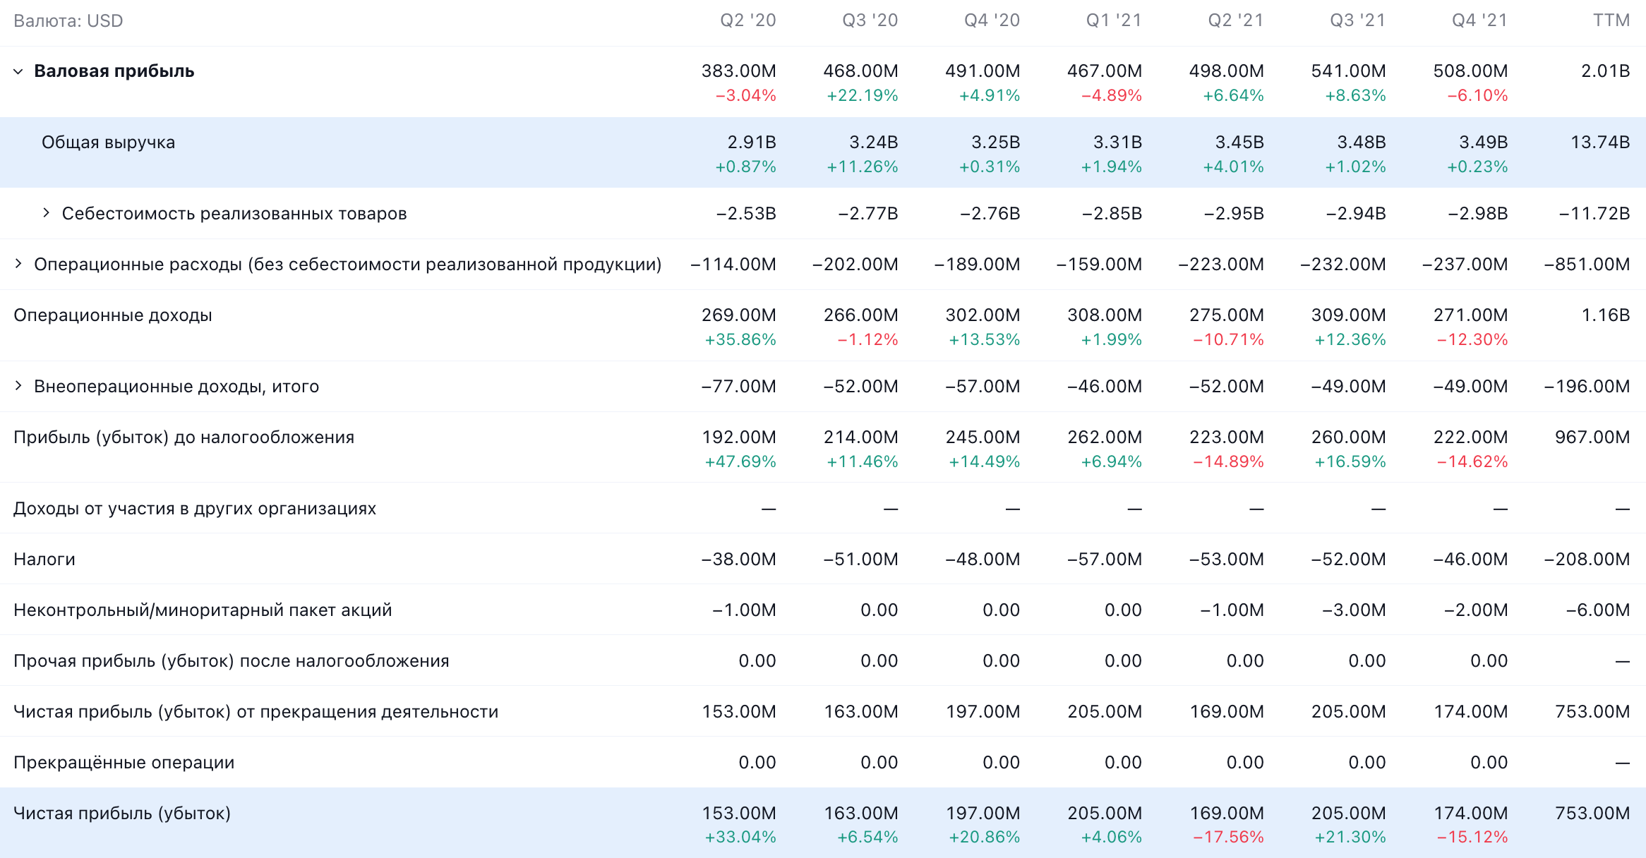1646x858 pixels.
Task: Click operating income Q4 '20 value 302.00M
Action: (983, 315)
